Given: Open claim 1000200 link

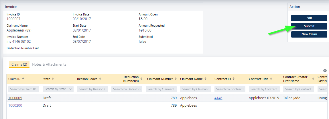Looking at the screenshot, I should click(15, 106).
